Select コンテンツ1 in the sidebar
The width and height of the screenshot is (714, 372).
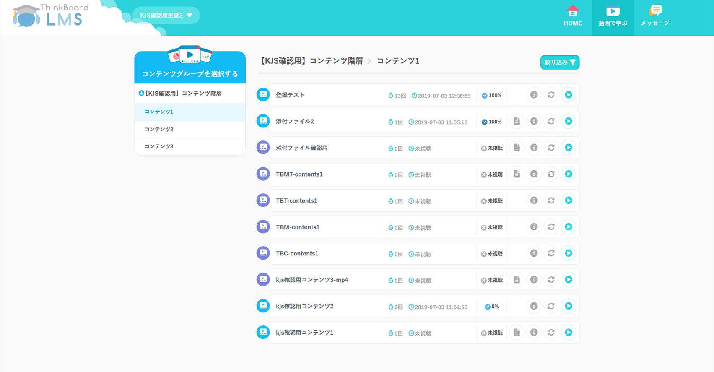coord(190,112)
